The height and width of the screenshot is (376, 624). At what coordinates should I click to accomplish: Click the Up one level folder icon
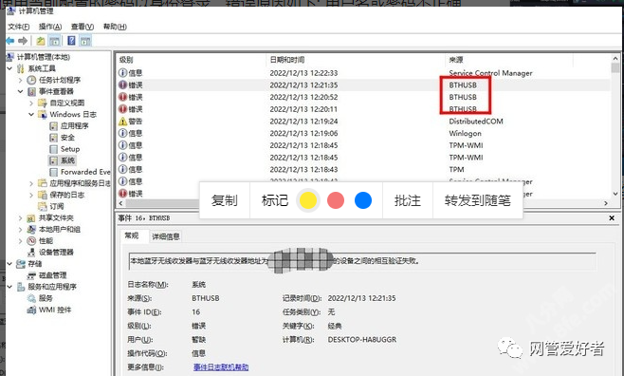41,41
